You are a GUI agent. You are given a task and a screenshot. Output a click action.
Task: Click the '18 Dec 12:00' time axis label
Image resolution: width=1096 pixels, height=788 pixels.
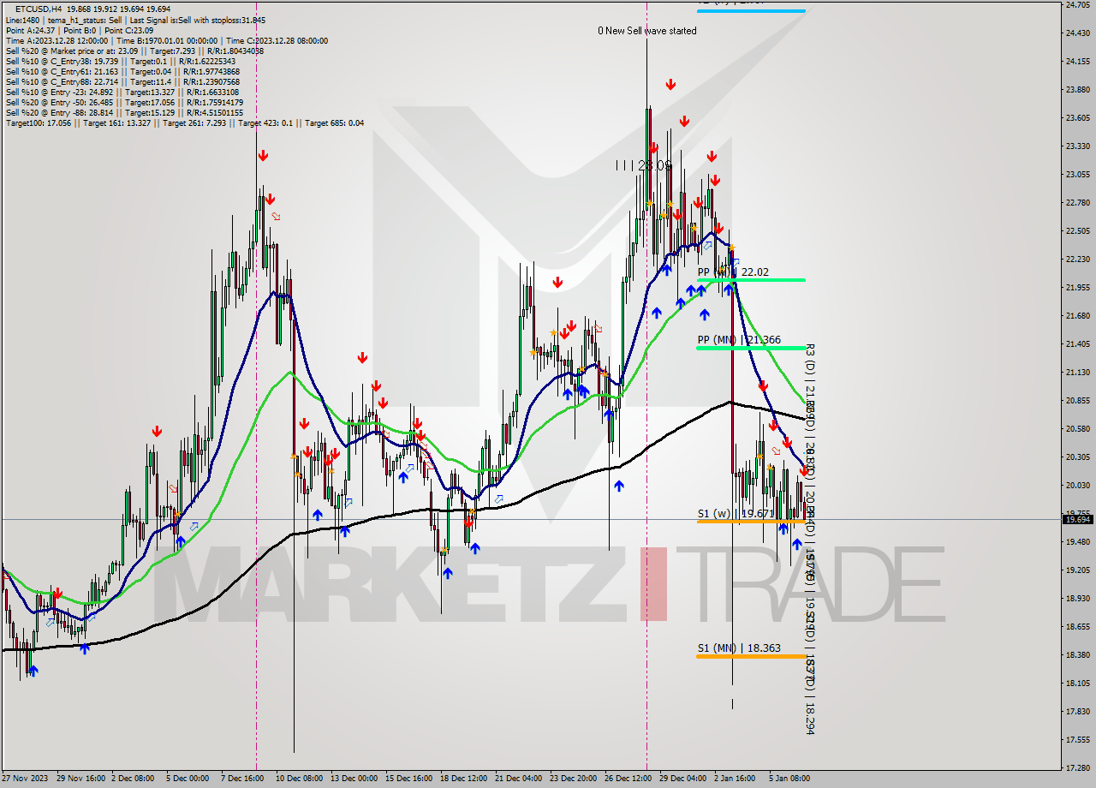coord(462,779)
